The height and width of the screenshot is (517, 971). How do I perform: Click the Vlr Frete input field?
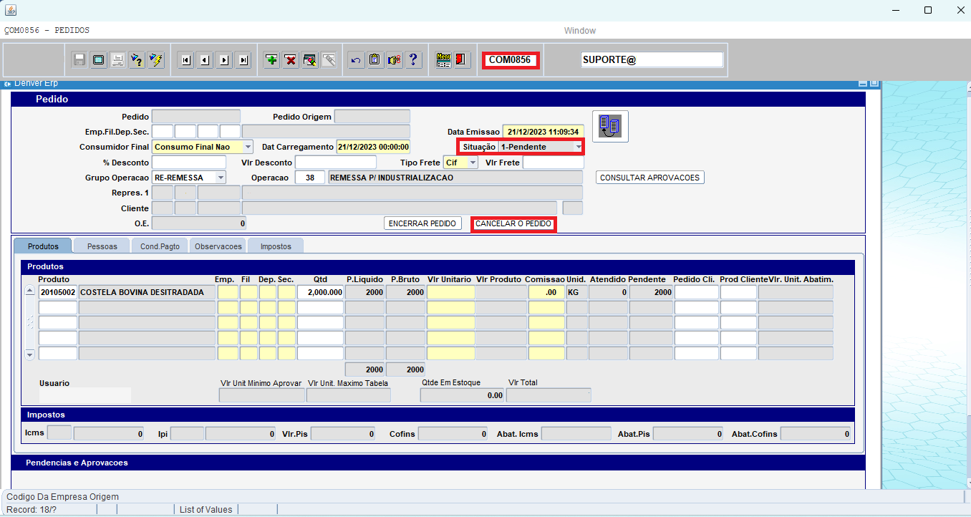[553, 163]
